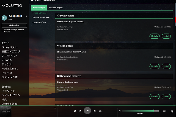Viewport: 176px width, 117px height.
Task: Select Music Services category
Action: click(x=39, y=13)
